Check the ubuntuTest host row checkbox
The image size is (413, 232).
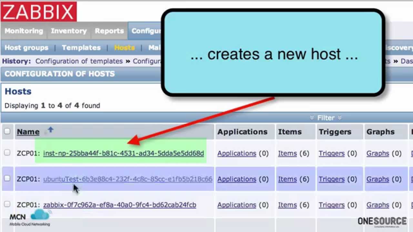(x=7, y=178)
